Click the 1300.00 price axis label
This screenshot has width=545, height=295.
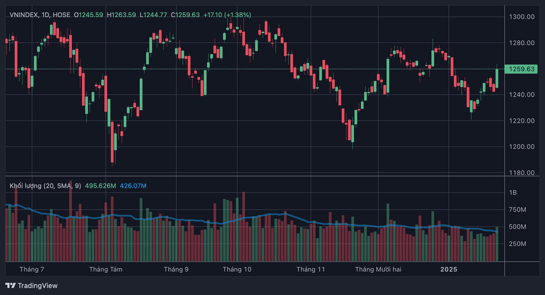pos(522,17)
